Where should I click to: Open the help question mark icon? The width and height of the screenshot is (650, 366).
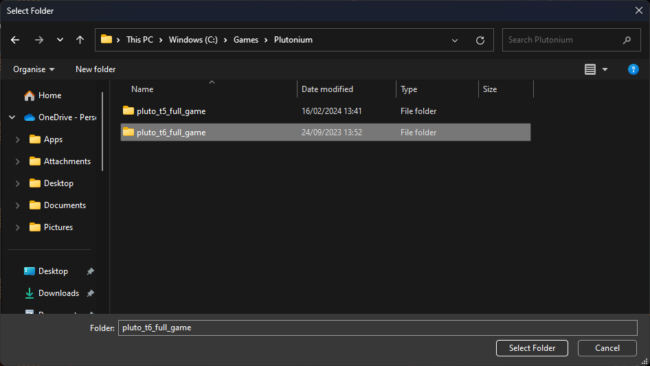click(x=634, y=69)
